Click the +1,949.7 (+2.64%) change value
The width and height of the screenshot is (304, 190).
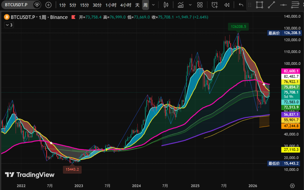(x=192, y=17)
